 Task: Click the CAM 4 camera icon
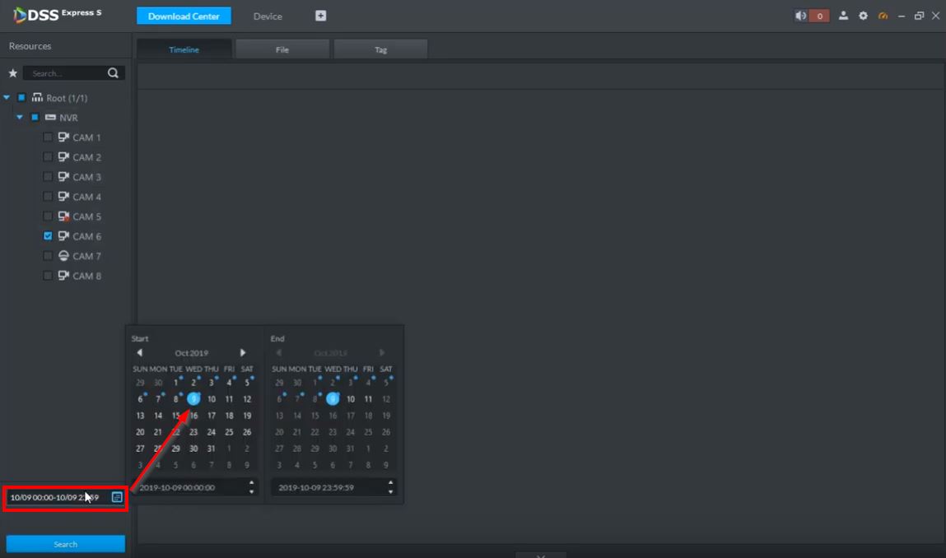click(63, 196)
